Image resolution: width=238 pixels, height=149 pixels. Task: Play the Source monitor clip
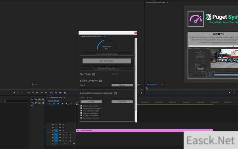click(x=37, y=93)
